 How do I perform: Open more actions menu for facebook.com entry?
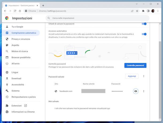click(x=144, y=91)
